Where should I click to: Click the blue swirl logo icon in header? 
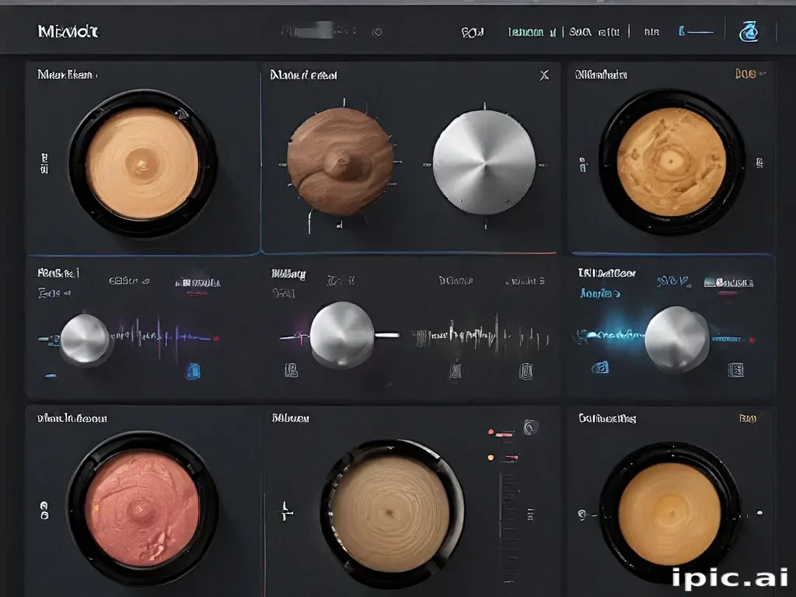(x=749, y=31)
